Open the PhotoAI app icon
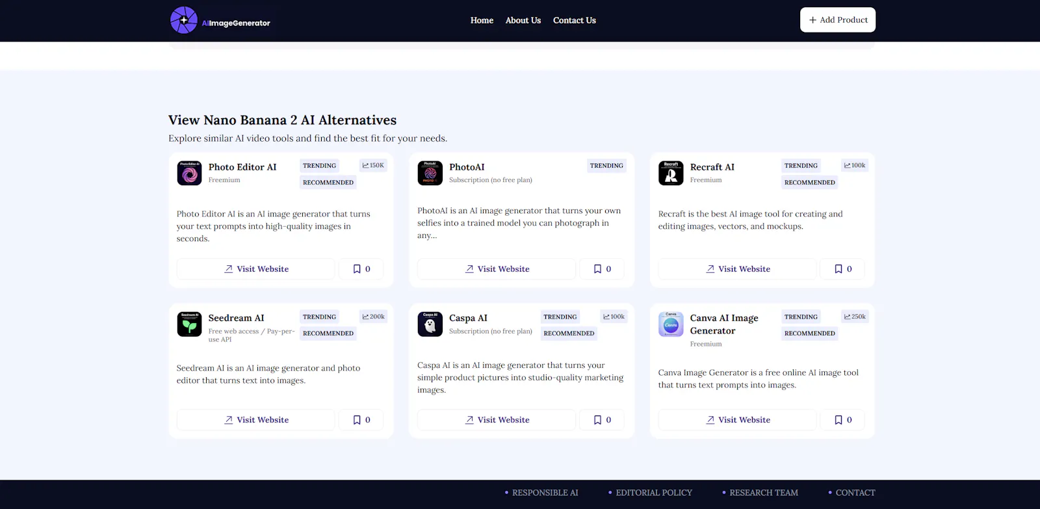Image resolution: width=1040 pixels, height=509 pixels. point(430,174)
